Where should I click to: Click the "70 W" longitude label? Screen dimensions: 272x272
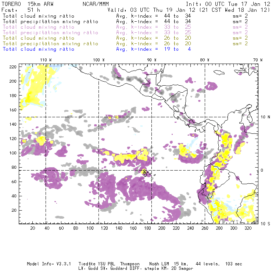258,60
